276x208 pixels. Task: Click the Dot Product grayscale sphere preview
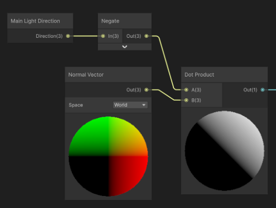pyautogui.click(x=224, y=150)
